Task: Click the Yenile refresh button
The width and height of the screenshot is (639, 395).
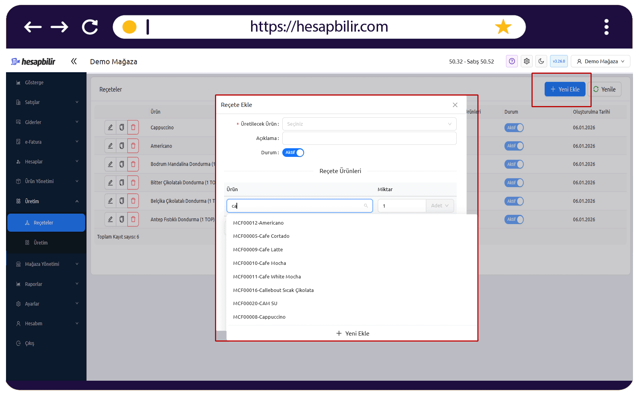Action: (604, 89)
